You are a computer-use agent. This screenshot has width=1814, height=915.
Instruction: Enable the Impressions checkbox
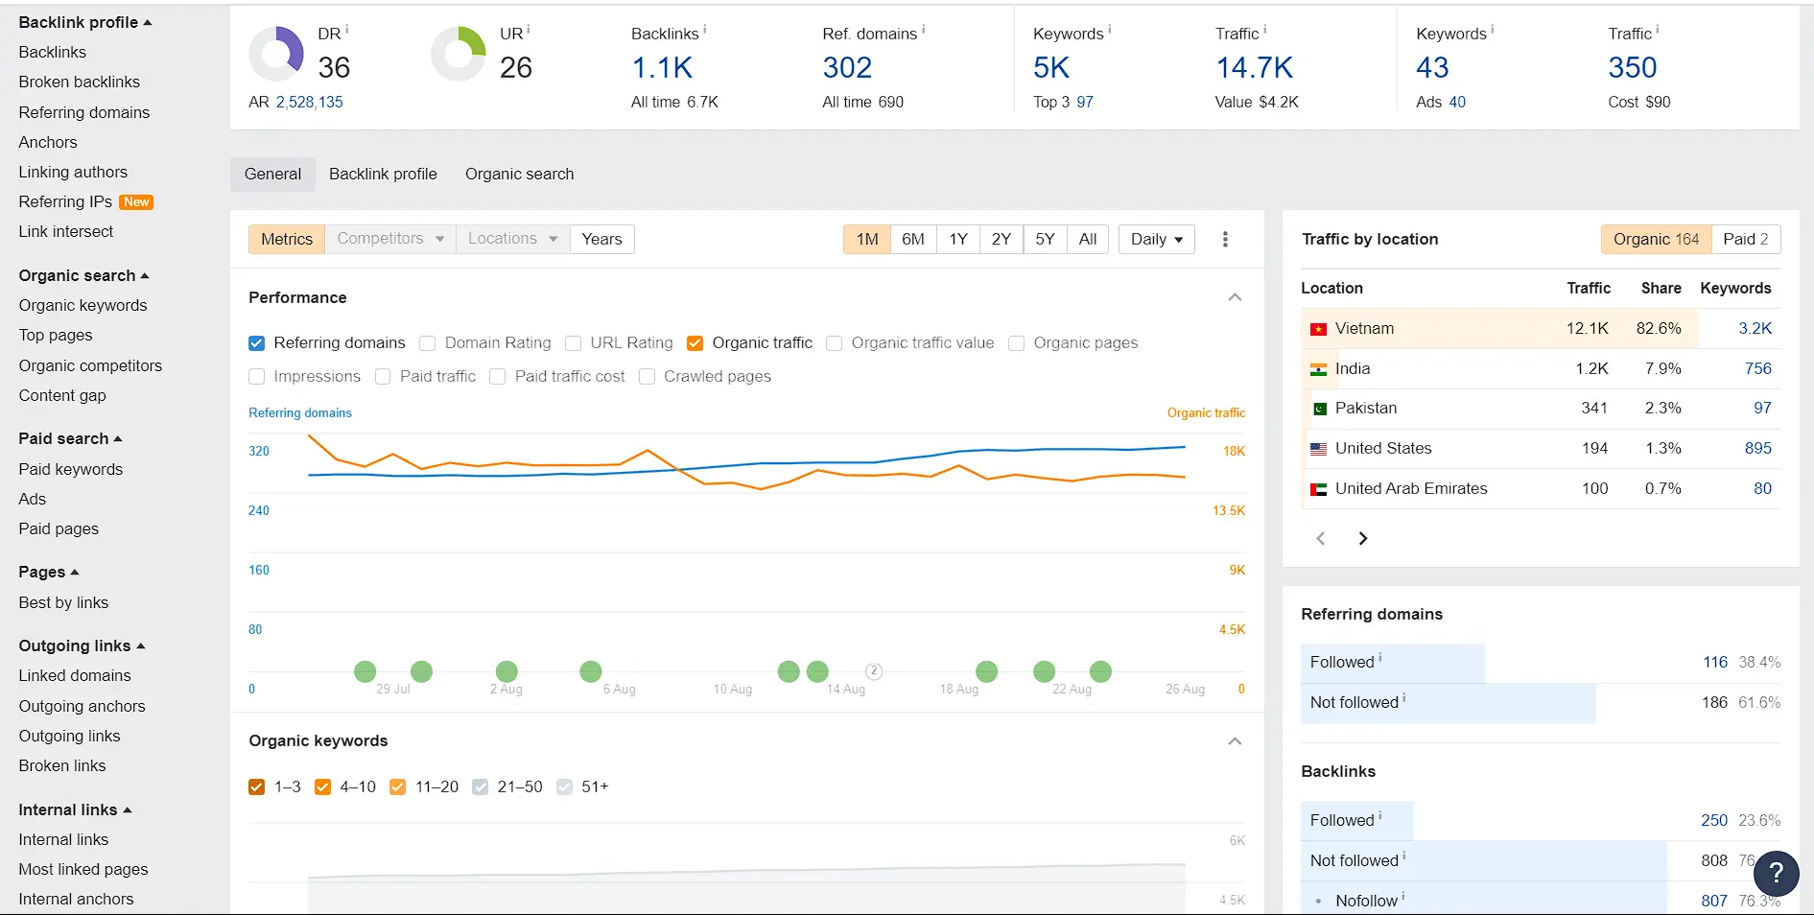(256, 377)
